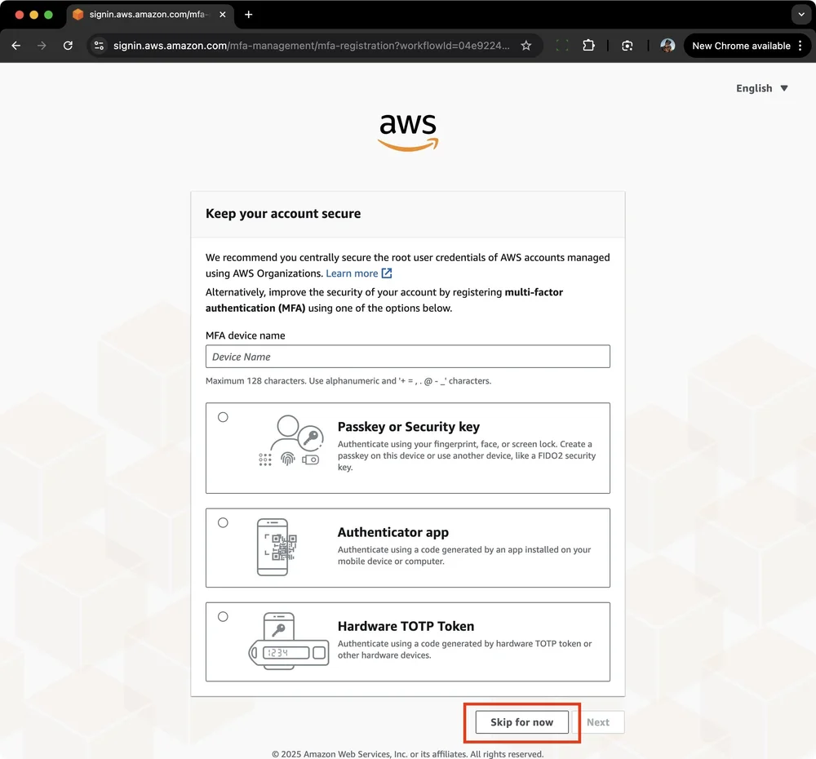The image size is (816, 759).
Task: Open external link icon beside Learn more
Action: [387, 273]
